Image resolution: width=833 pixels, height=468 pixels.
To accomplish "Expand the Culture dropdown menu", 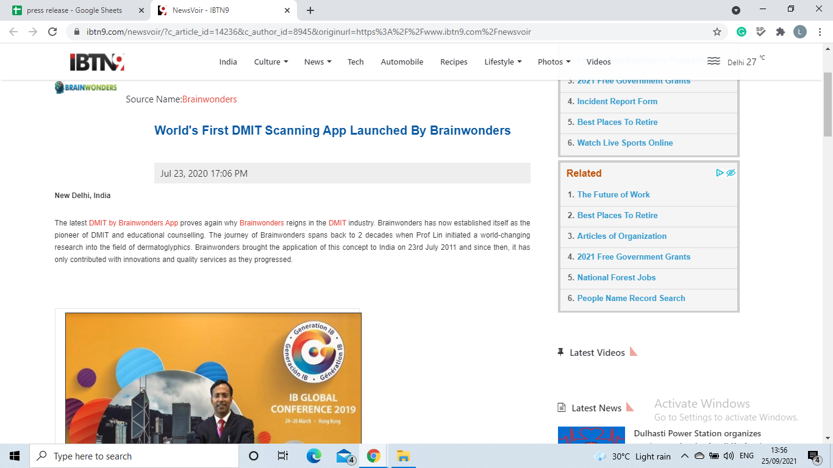I will click(271, 62).
